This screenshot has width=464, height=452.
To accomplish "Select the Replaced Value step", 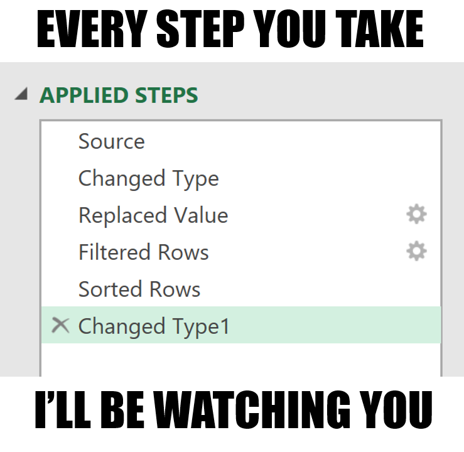I will click(153, 215).
